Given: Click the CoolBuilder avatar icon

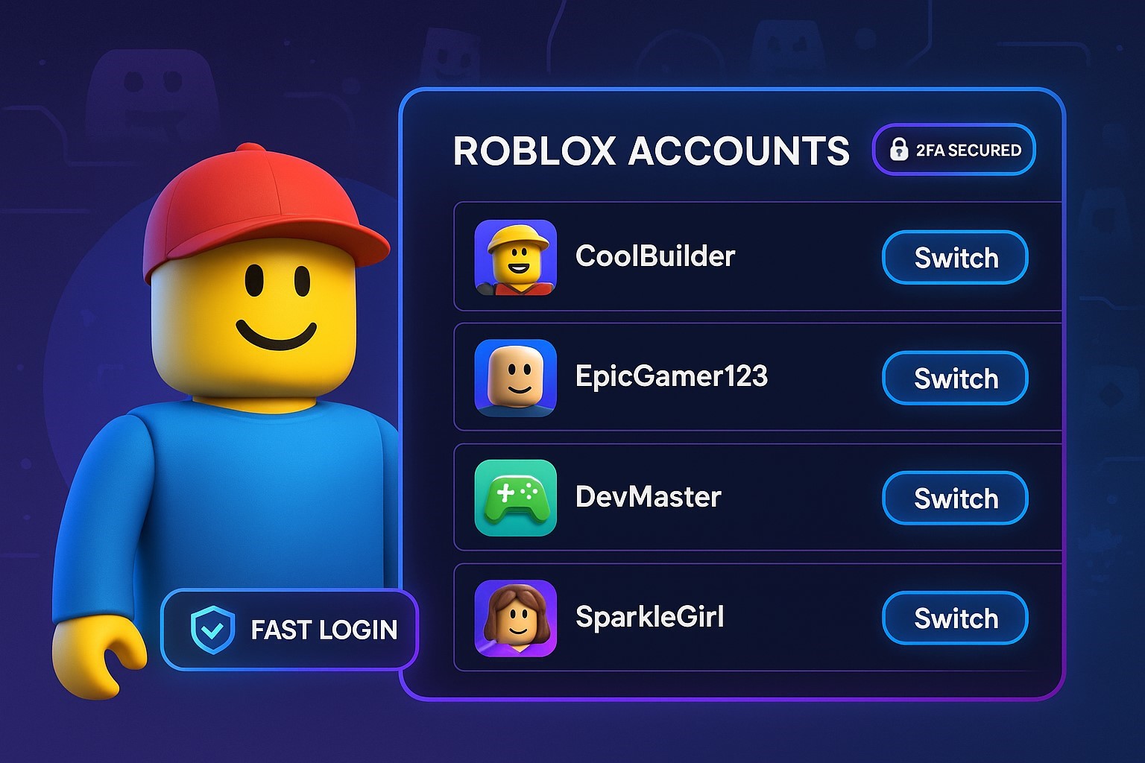Looking at the screenshot, I should [515, 257].
